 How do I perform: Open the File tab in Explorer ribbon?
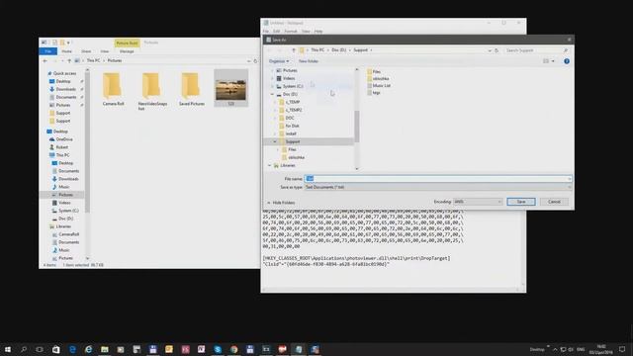point(48,51)
